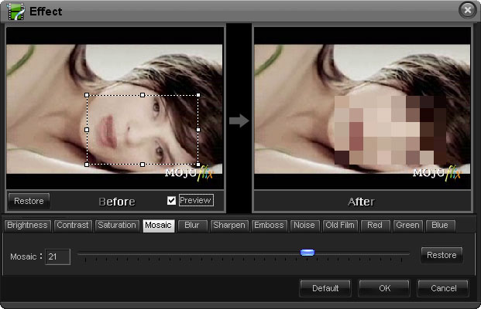This screenshot has width=481, height=309.
Task: Click the Default button
Action: [x=325, y=288]
